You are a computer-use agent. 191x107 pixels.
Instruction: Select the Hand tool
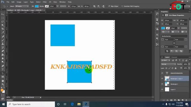[x=3, y=81]
